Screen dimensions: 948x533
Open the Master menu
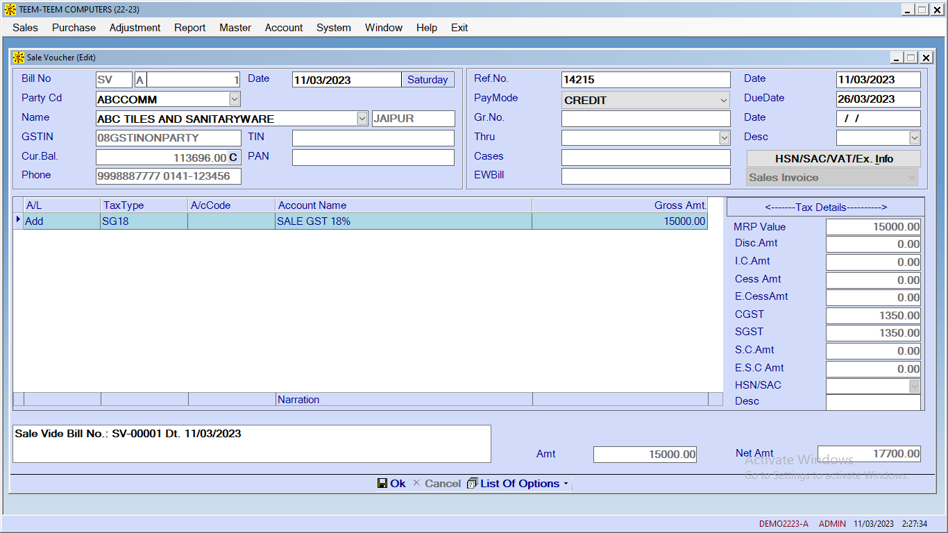[x=235, y=28]
